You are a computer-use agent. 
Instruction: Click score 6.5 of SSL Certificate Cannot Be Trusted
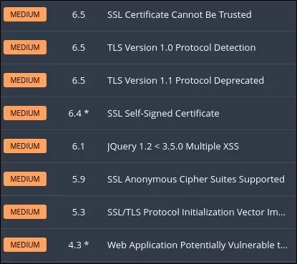[x=79, y=15]
